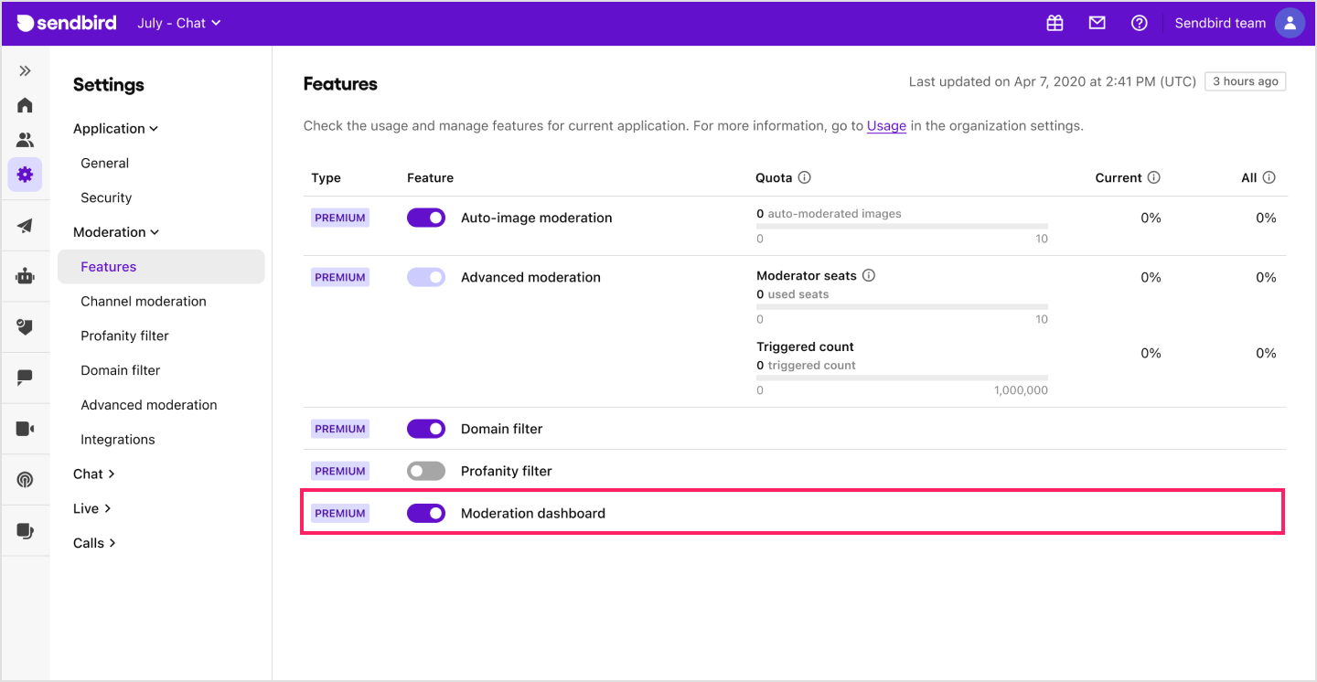The image size is (1317, 682).
Task: Click the Triggered count usage bar
Action: tap(902, 377)
